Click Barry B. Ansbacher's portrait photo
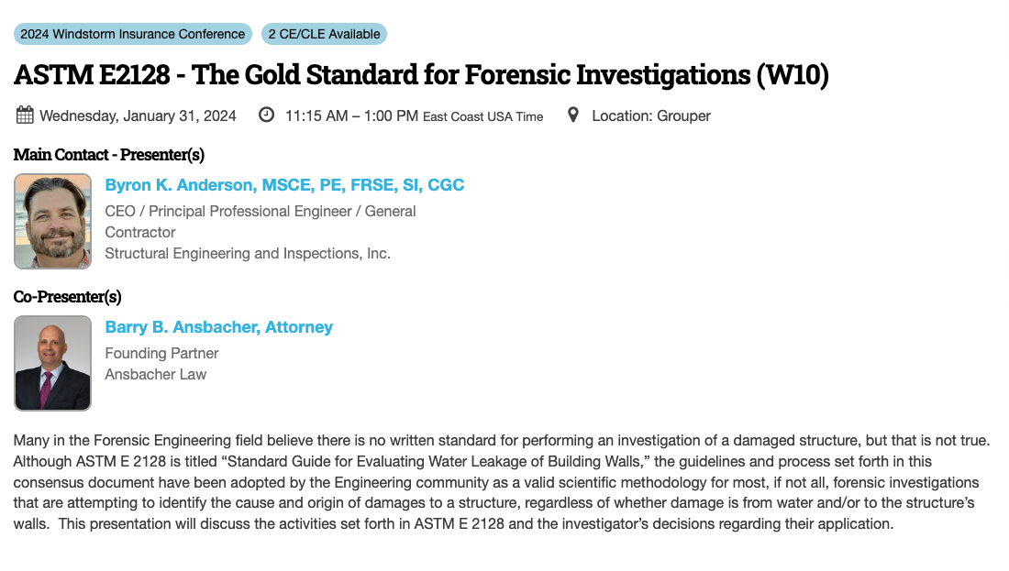The width and height of the screenshot is (1009, 571). pos(52,363)
